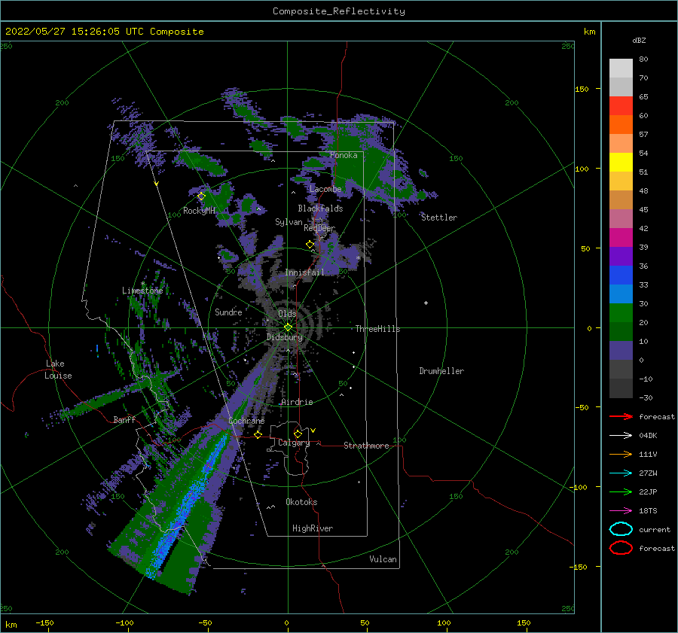Click the ThreeHills label
The width and height of the screenshot is (678, 633).
[x=377, y=329]
